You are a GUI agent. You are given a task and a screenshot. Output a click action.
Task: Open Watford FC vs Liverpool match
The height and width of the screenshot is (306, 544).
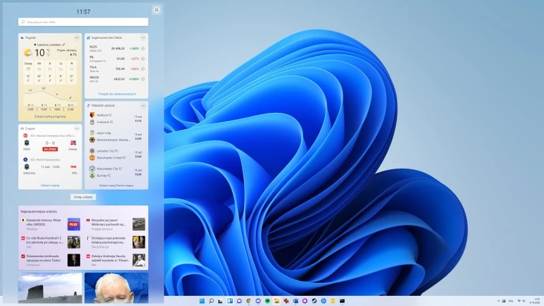[x=116, y=118]
